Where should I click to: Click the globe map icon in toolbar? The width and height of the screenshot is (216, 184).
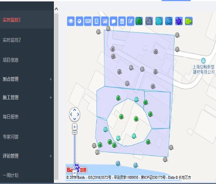pos(80,21)
